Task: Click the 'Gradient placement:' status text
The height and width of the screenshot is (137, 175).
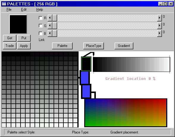Action: tap(124, 132)
